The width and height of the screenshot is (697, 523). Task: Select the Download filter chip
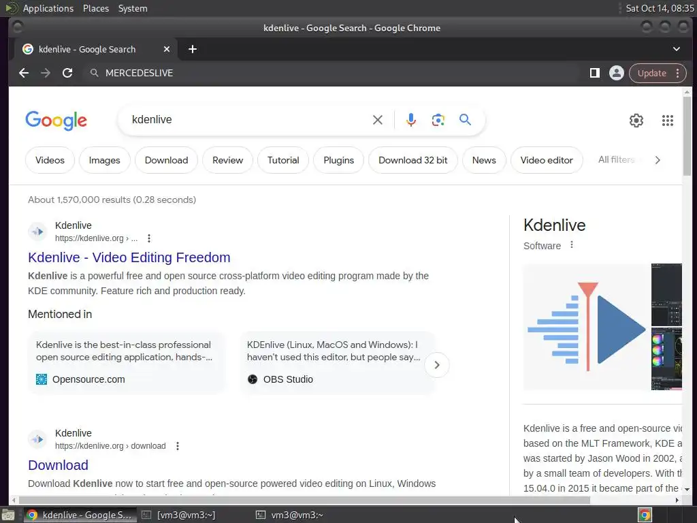[x=166, y=160]
